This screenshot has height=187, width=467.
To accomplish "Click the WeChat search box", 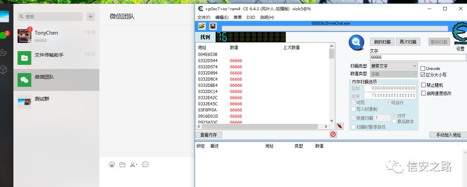I will pyautogui.click(x=50, y=17).
